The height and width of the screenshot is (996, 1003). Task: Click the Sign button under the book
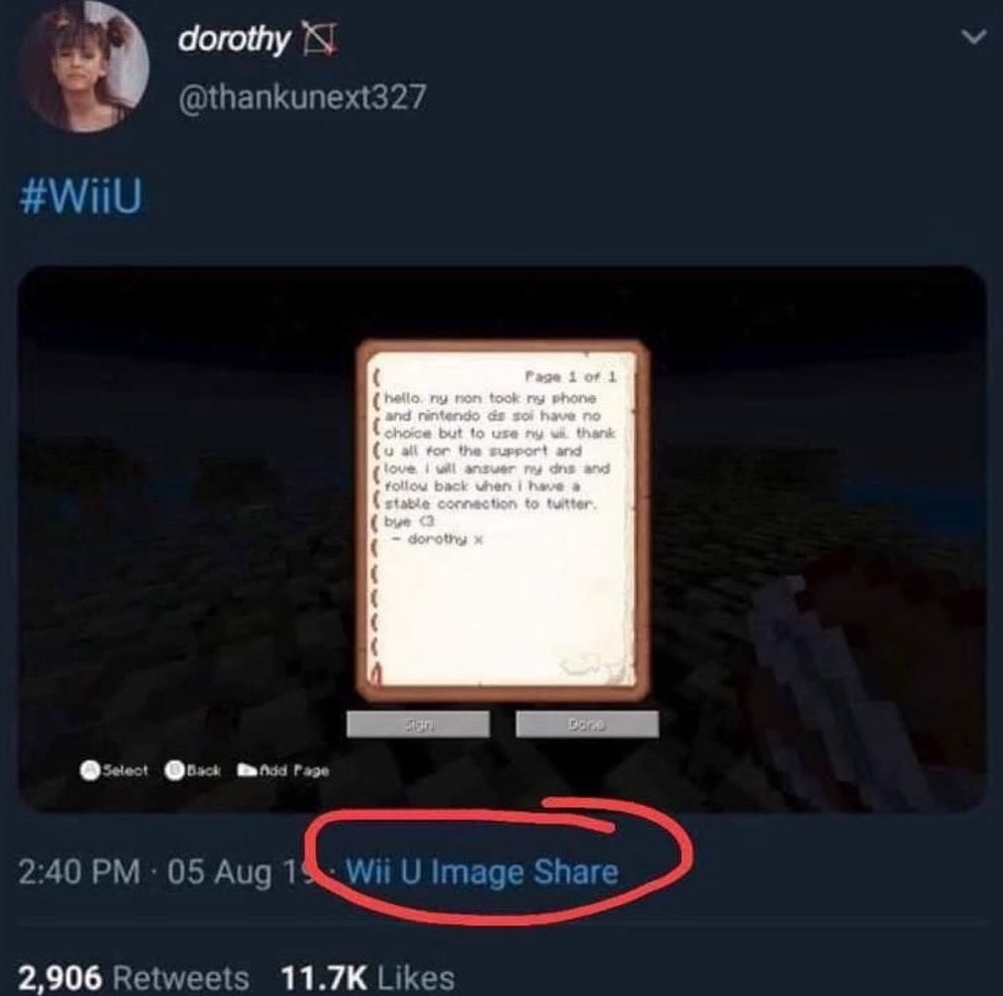[418, 724]
